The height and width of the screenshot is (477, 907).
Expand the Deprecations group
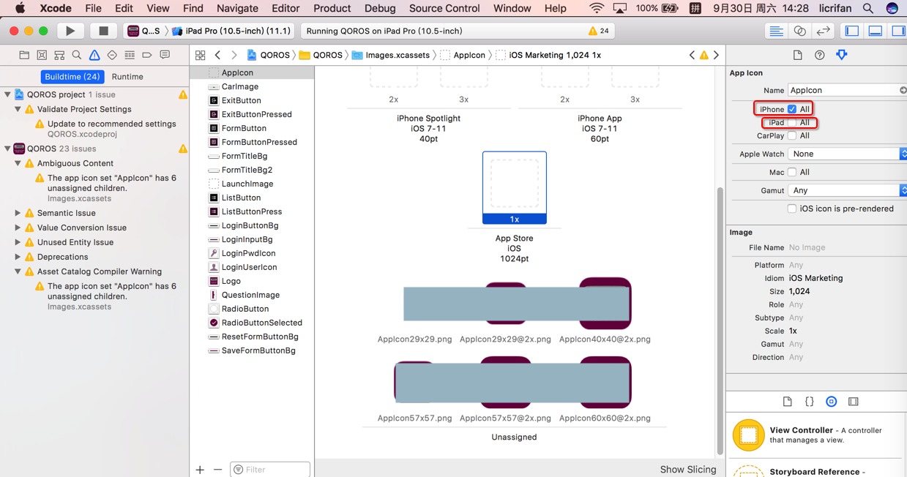pyautogui.click(x=18, y=257)
